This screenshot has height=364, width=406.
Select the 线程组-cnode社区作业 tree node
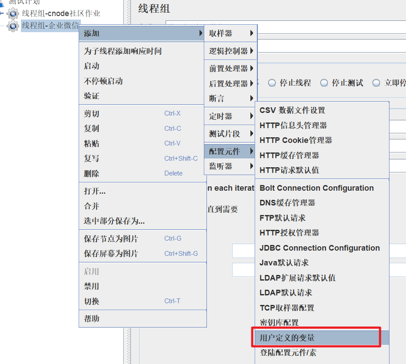pos(61,13)
